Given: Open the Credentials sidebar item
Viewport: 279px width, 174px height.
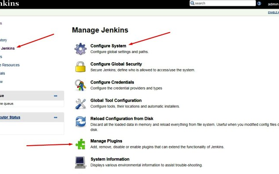Looking at the screenshot, I should 3,74.
